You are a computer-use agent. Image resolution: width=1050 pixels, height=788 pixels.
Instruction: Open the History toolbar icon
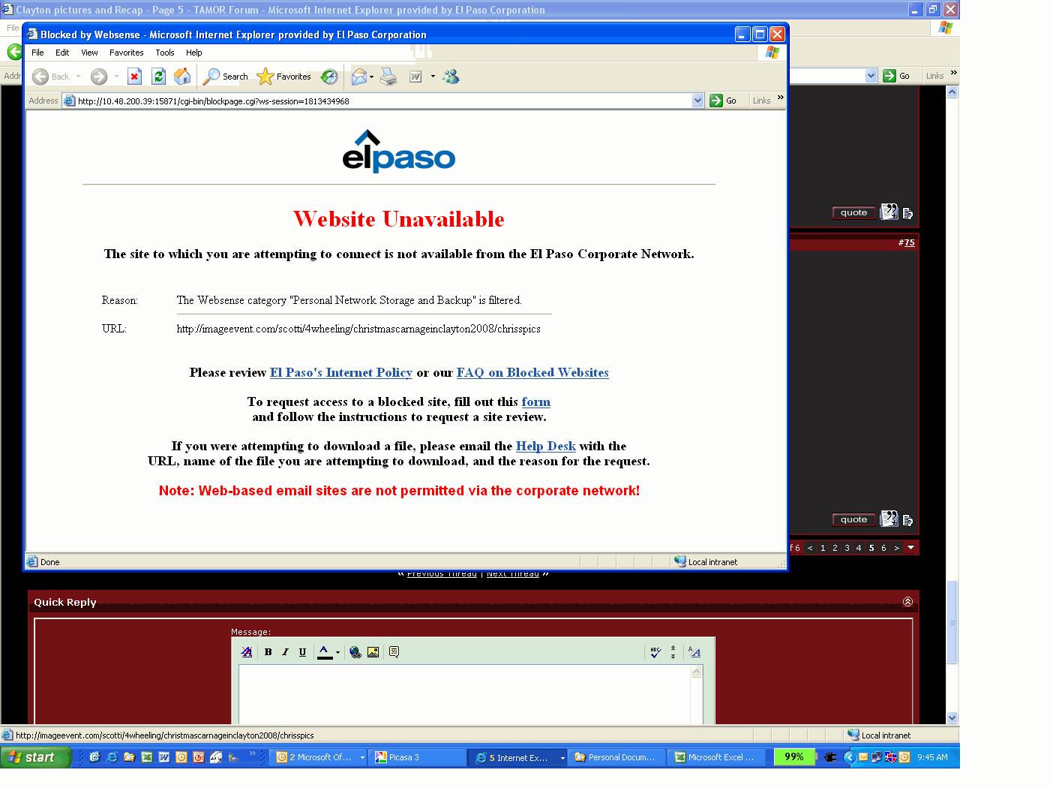329,77
